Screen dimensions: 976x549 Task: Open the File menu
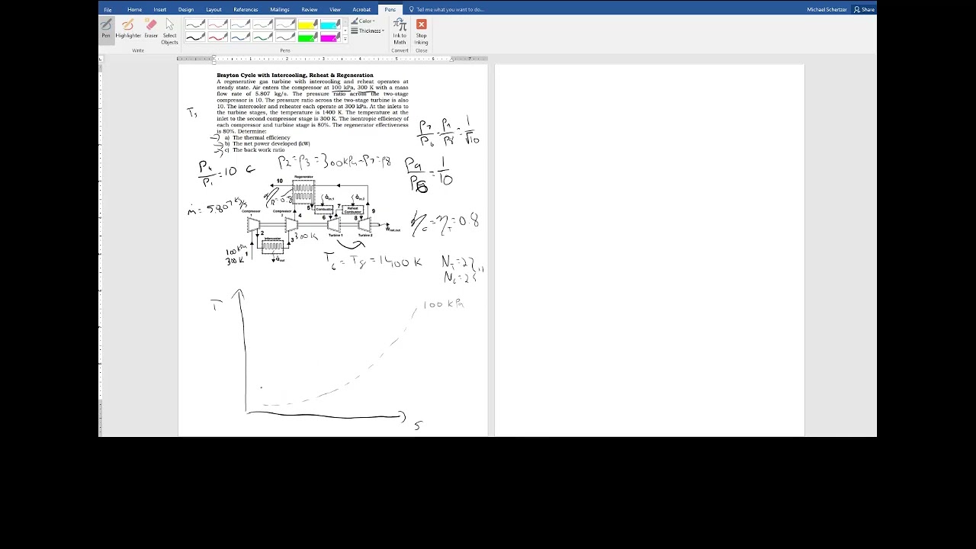click(108, 10)
